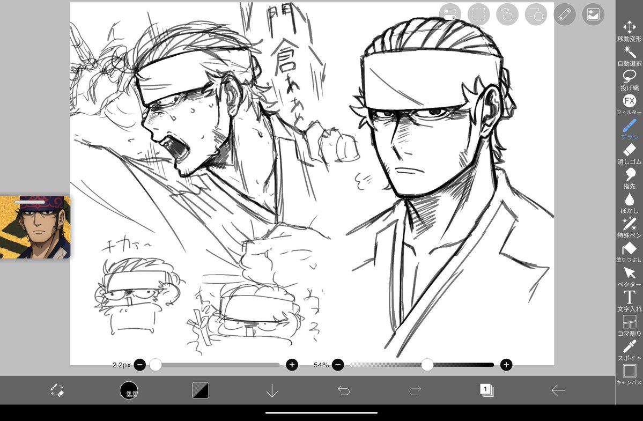The height and width of the screenshot is (421, 643).
Task: Click the 54% opacity value label
Action: coord(321,365)
